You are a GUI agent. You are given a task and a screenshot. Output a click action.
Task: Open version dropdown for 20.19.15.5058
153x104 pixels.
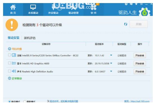[x=111, y=63]
